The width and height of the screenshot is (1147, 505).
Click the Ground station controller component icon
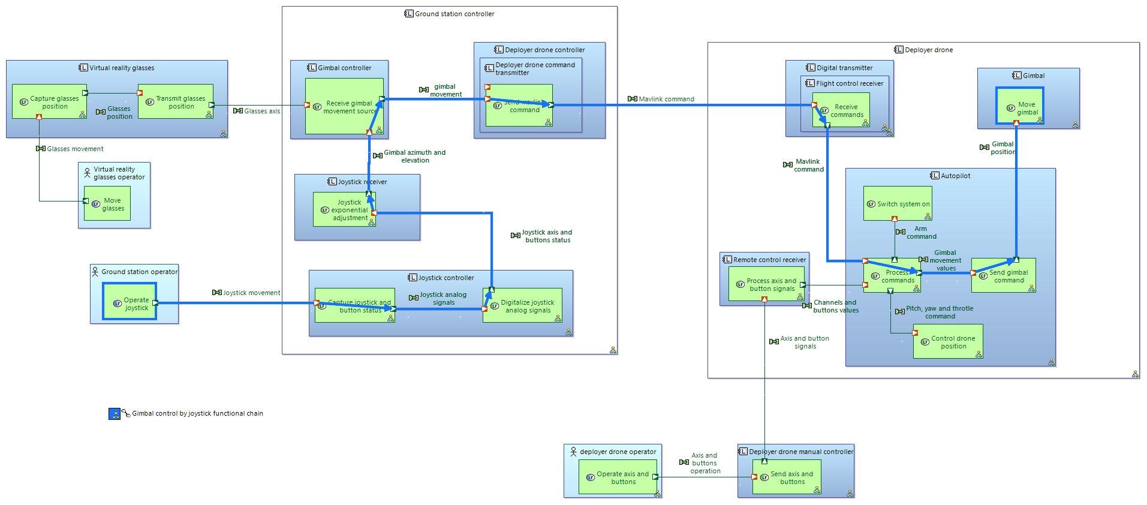409,14
